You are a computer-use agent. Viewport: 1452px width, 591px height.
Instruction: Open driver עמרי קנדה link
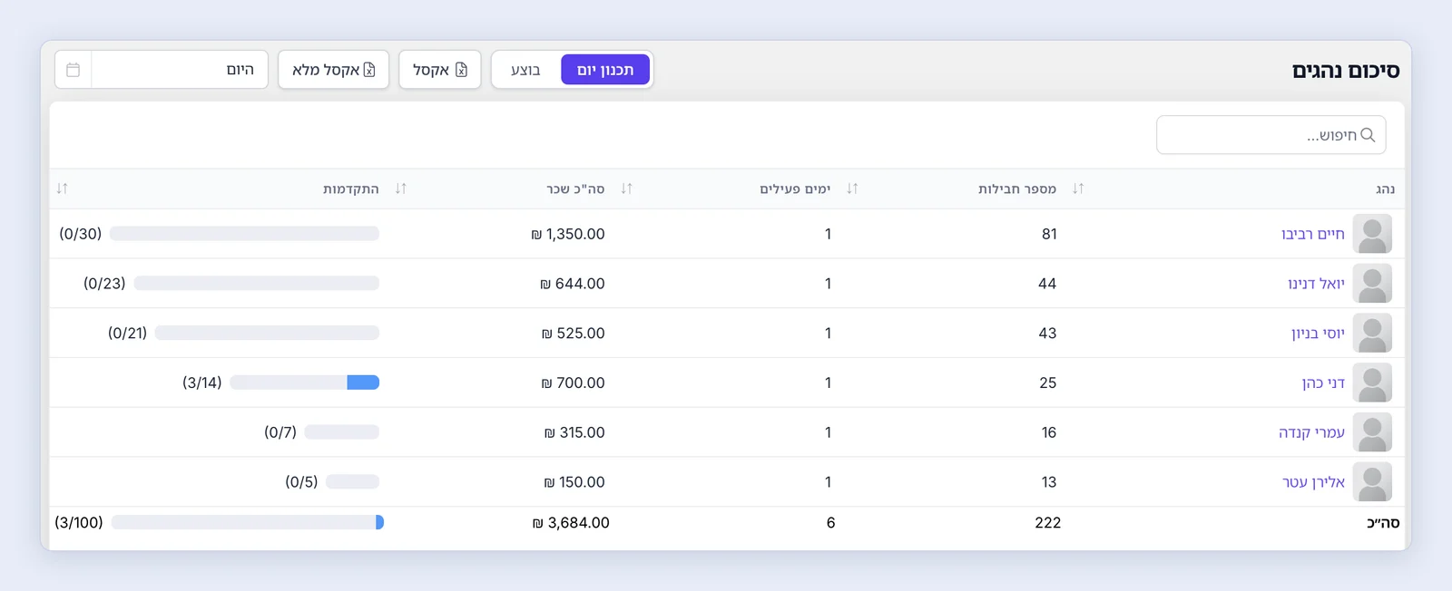(x=1311, y=432)
